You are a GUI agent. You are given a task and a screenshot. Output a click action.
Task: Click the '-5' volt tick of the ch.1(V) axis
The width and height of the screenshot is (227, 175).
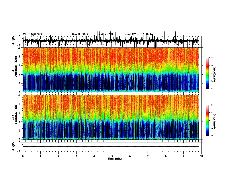point(19,45)
